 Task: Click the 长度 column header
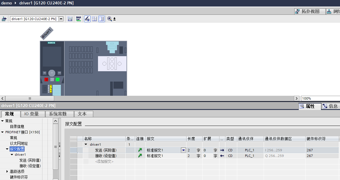[x=194, y=139]
